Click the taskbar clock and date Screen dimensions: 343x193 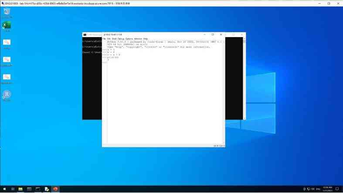(x=327, y=189)
